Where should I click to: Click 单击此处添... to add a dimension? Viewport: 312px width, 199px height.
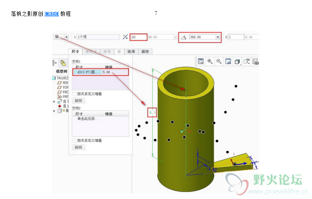coord(88,119)
